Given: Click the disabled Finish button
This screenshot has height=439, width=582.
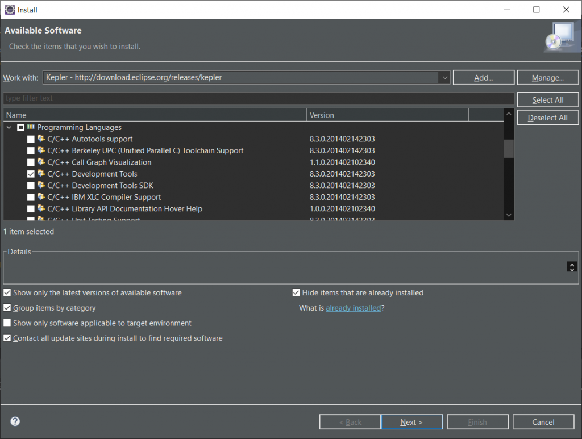Looking at the screenshot, I should click(477, 422).
